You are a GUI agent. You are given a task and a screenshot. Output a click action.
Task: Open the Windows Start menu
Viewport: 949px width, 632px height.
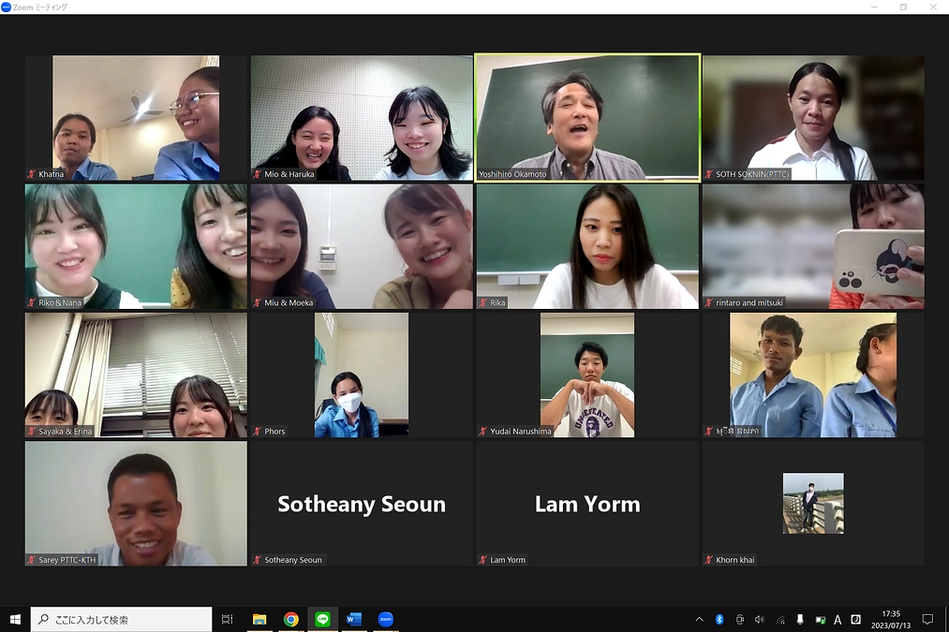click(x=15, y=619)
